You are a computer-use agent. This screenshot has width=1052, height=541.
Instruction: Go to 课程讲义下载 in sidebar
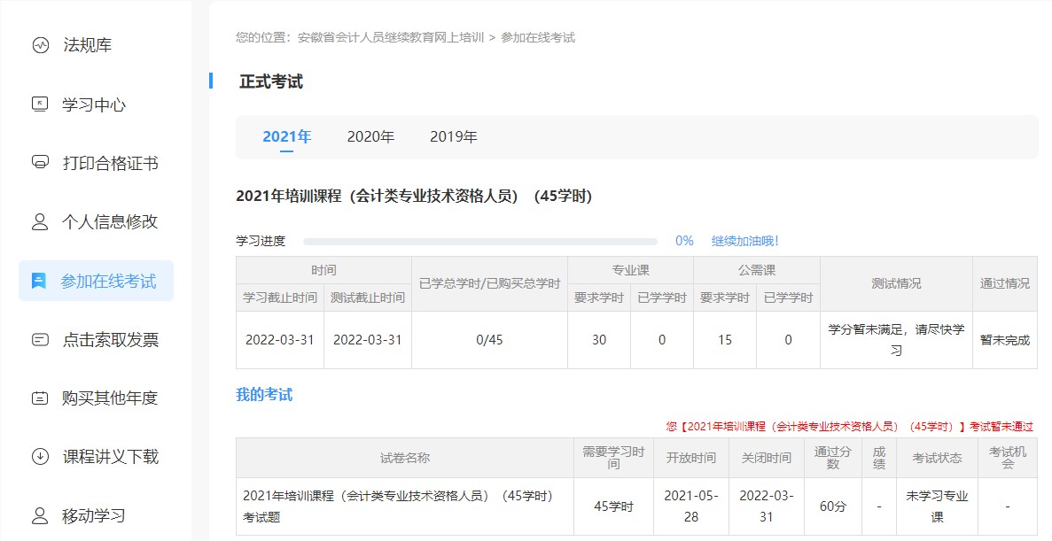tap(110, 457)
